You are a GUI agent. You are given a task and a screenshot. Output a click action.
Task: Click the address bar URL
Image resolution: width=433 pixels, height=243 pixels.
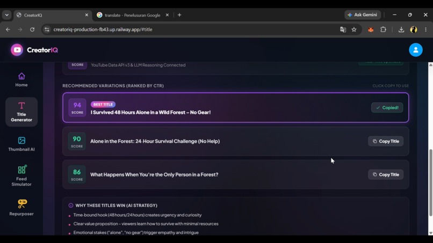pyautogui.click(x=103, y=30)
